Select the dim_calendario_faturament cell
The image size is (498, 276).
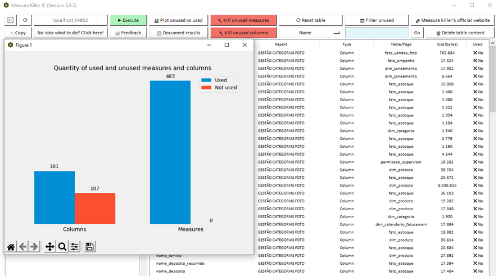[401, 224]
